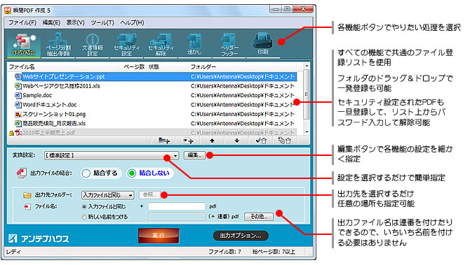This screenshot has height=265, width=470.
Task: Open the セキュリティ設定 function
Action: (126, 45)
